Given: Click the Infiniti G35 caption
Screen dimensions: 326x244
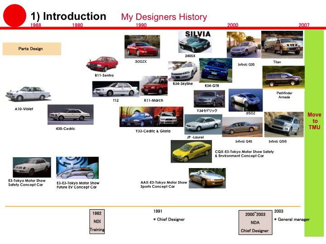Looking at the screenshot, I should tap(246, 65).
